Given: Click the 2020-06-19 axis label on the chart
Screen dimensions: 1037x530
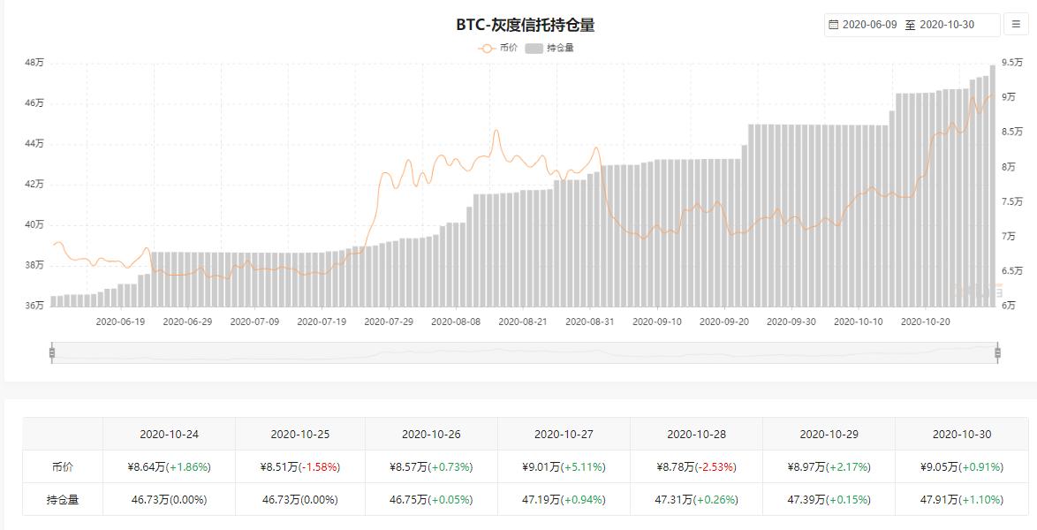Looking at the screenshot, I should point(121,322).
